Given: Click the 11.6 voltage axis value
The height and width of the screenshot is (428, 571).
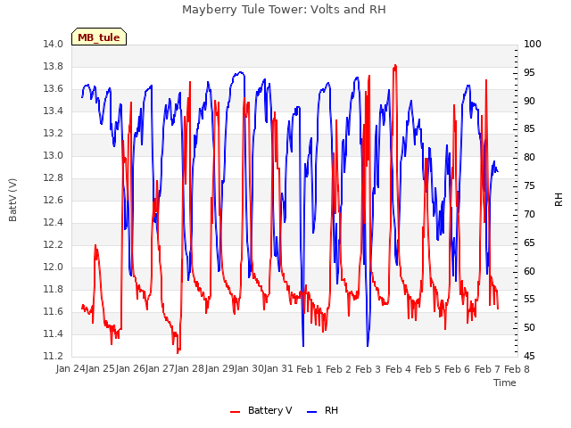Looking at the screenshot, I should tap(54, 311).
